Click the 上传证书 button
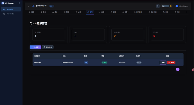Screen dimensions: 194x105 click(x=35, y=47)
